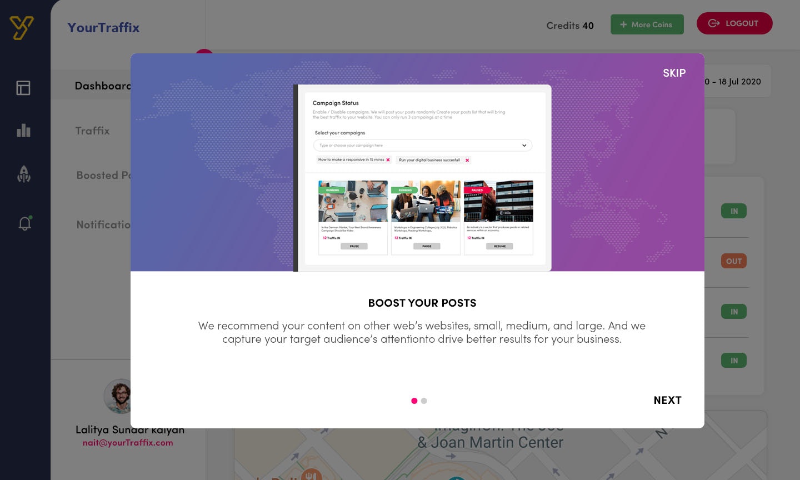Click the BOOST YOUR POSTS heading

pyautogui.click(x=422, y=303)
